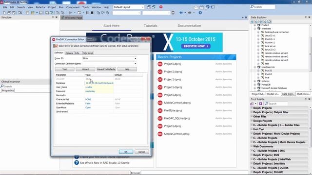Select the linux64 node under InterBase Lite

point(268,74)
